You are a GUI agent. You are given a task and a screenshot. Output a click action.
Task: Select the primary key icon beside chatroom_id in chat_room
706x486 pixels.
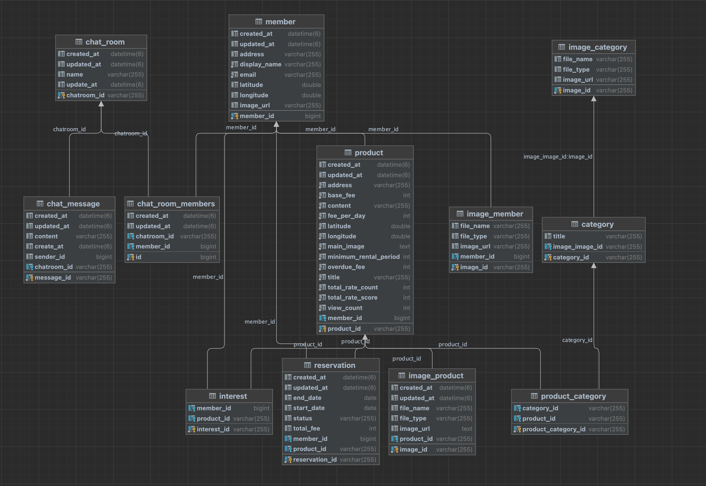tap(61, 95)
